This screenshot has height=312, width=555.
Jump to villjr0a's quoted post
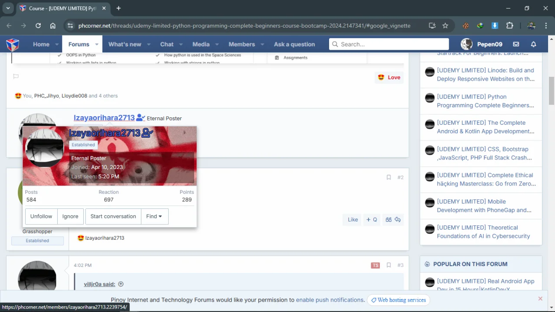[x=121, y=284]
